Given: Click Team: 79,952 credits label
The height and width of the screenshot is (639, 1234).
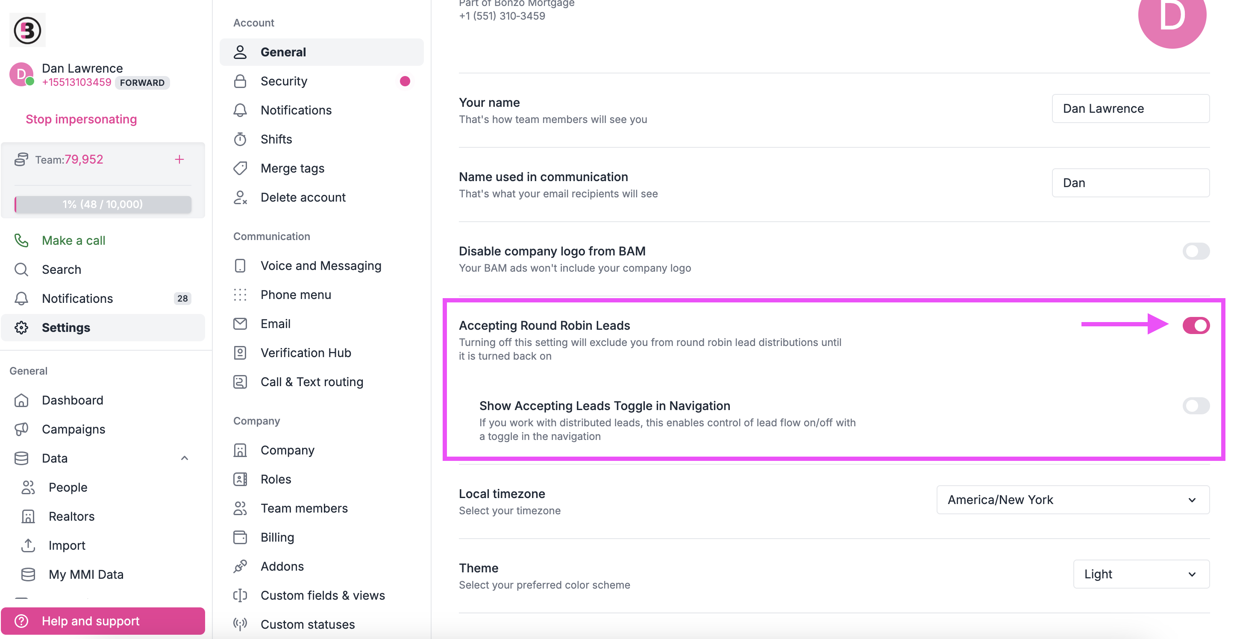Looking at the screenshot, I should 69,159.
